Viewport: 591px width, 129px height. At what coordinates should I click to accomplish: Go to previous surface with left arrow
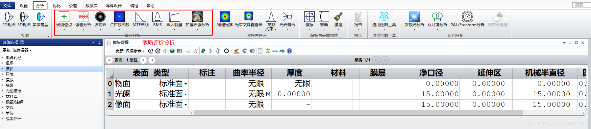click(x=143, y=60)
